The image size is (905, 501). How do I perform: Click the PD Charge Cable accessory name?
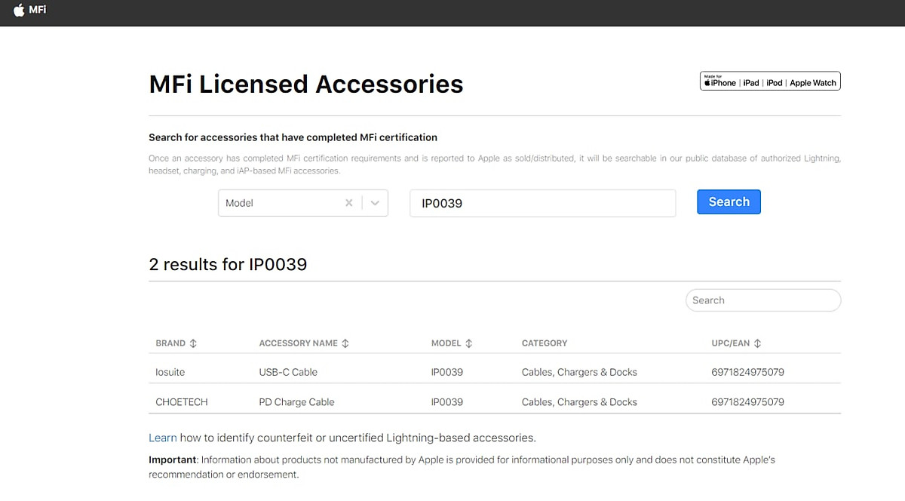pos(296,402)
